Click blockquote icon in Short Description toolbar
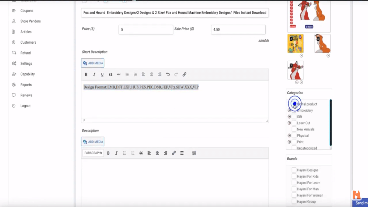 coord(110,75)
